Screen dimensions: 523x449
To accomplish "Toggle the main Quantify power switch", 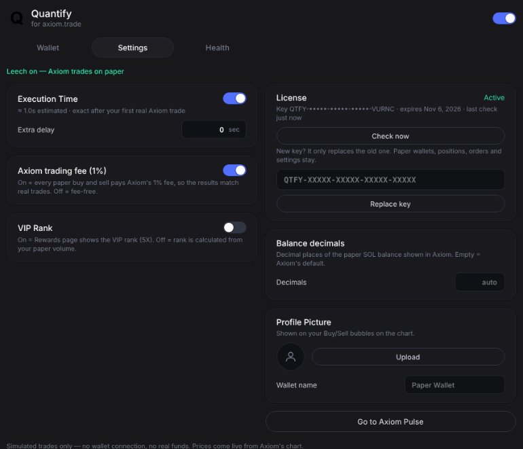I will [504, 18].
